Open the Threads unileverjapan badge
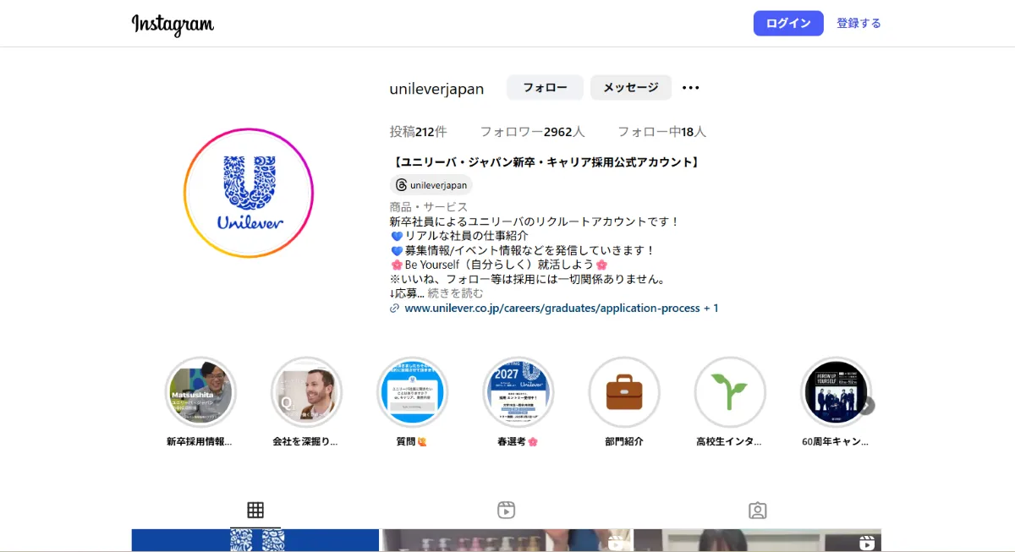 tap(431, 185)
